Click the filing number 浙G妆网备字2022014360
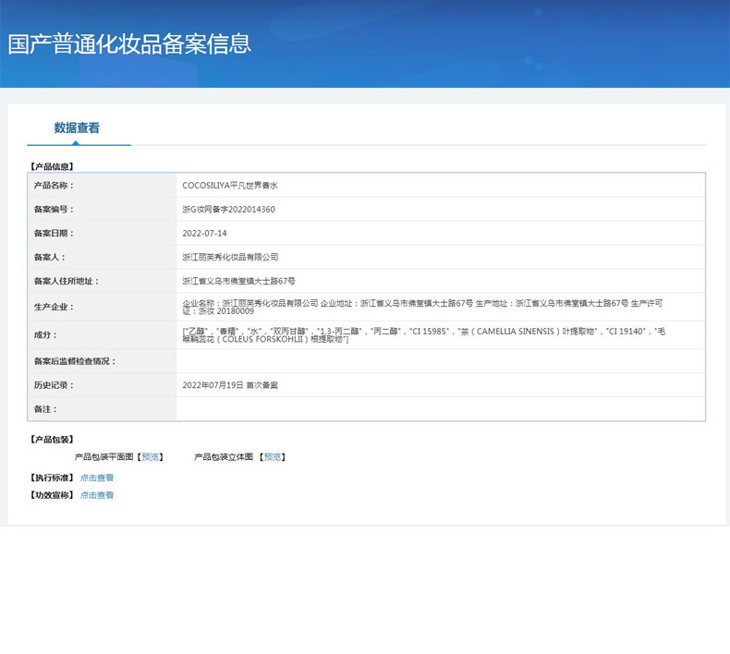The height and width of the screenshot is (654, 730). (x=228, y=210)
